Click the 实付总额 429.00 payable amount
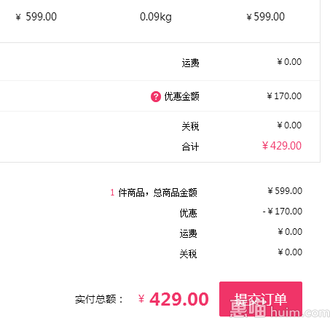330x318 pixels. point(173,299)
